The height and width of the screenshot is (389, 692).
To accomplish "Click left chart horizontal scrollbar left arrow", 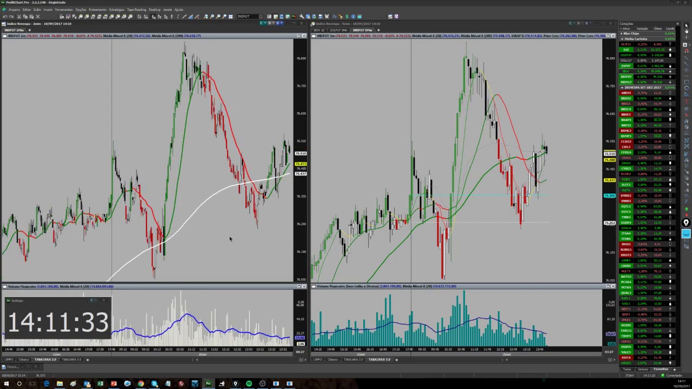I will click(197, 359).
